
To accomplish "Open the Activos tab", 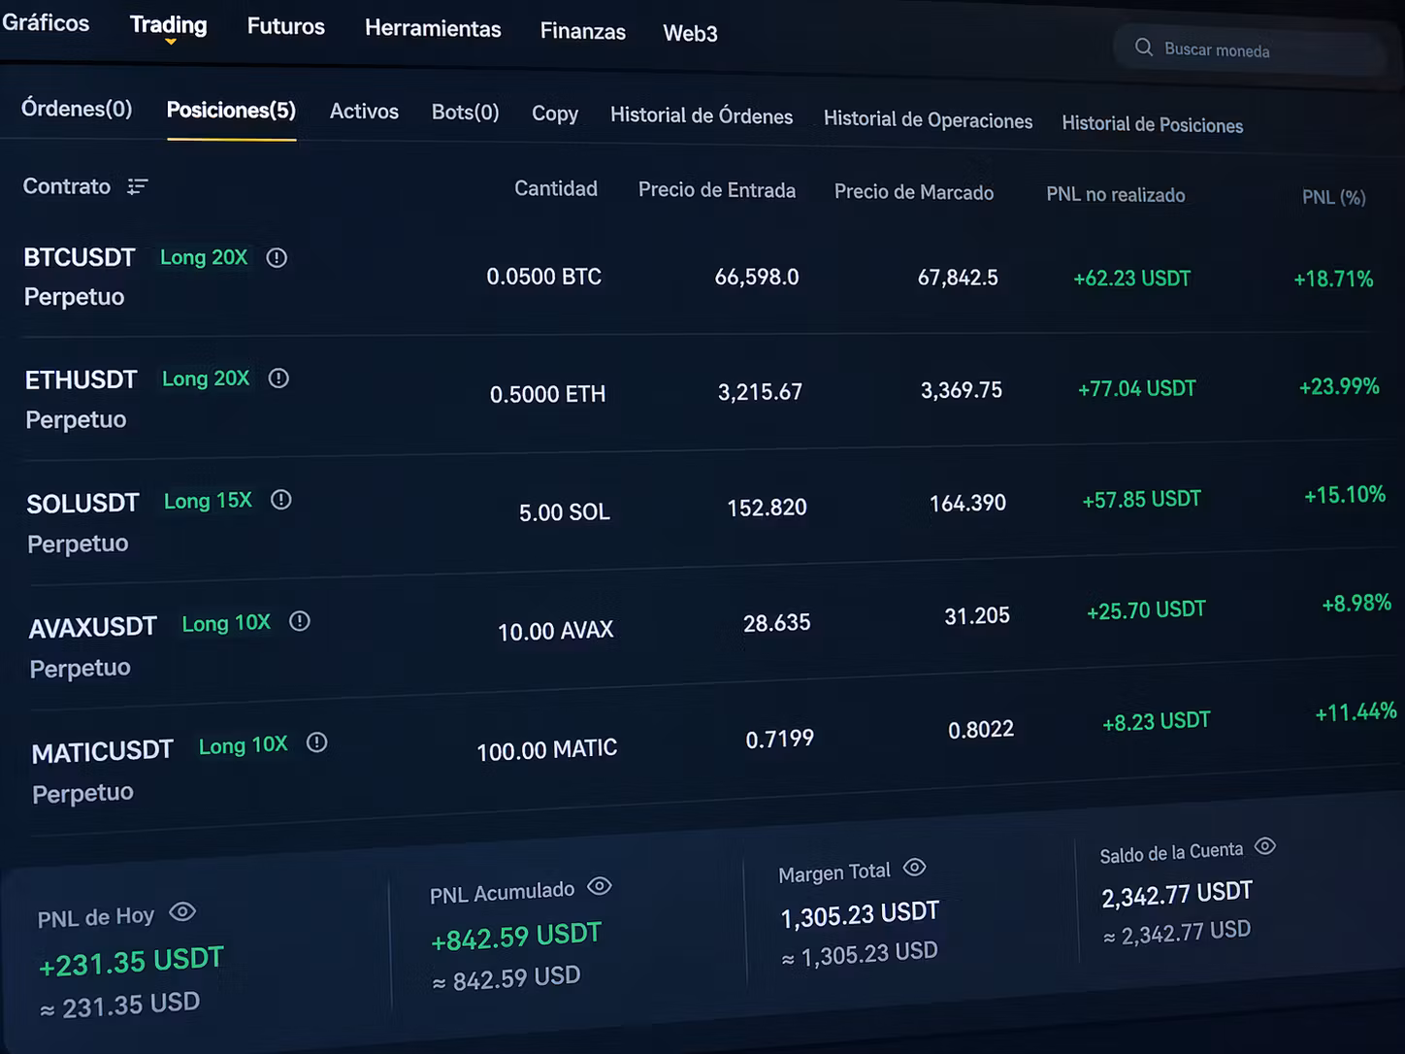I will [364, 112].
